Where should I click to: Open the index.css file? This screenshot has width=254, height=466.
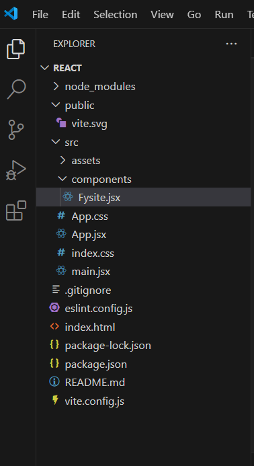pos(93,254)
